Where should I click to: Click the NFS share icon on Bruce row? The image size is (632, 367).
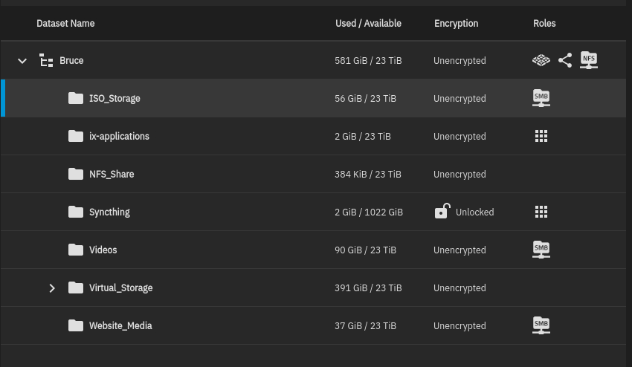(588, 60)
